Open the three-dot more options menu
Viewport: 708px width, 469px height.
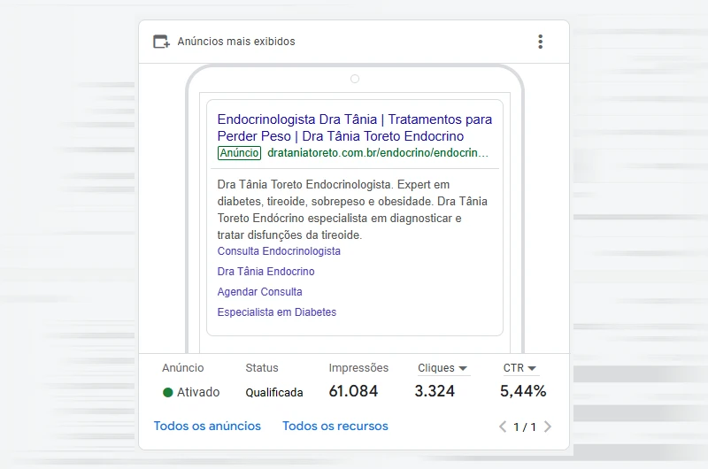[540, 42]
